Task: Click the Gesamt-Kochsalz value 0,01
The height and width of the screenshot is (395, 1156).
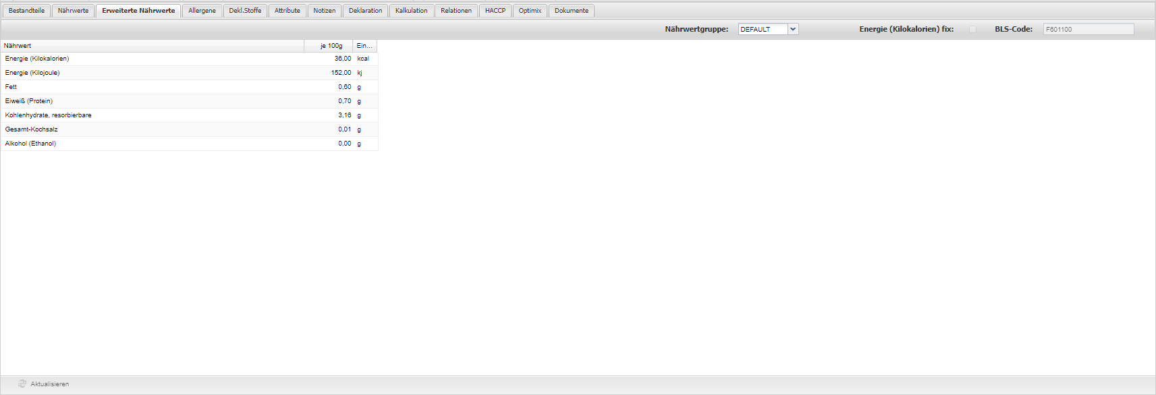Action: (x=344, y=129)
